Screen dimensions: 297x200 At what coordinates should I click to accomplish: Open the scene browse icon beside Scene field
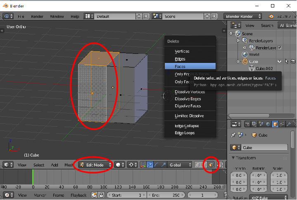157,16
